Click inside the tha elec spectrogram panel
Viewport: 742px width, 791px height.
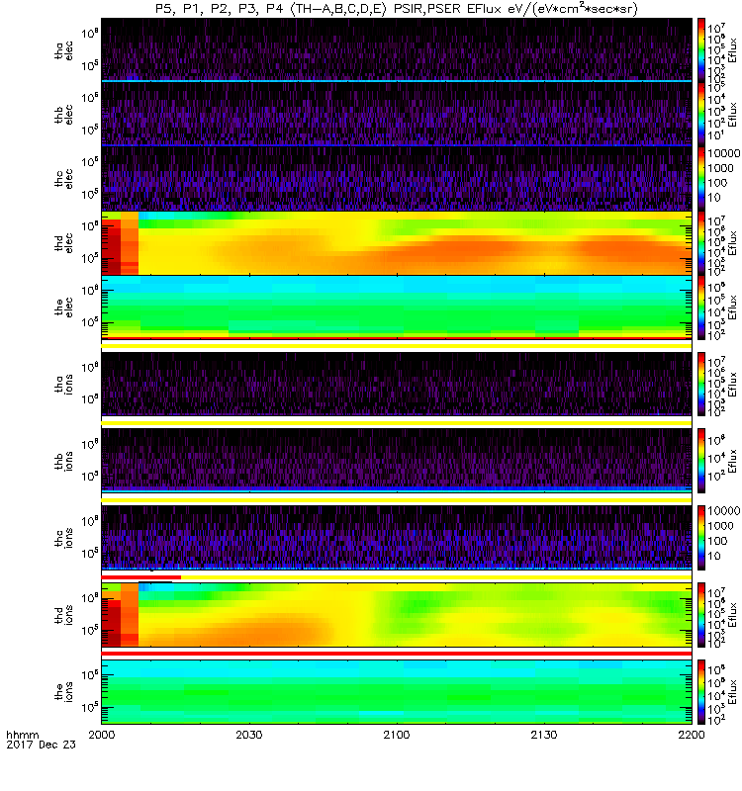(397, 50)
